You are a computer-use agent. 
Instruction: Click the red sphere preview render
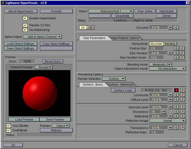[40, 93]
